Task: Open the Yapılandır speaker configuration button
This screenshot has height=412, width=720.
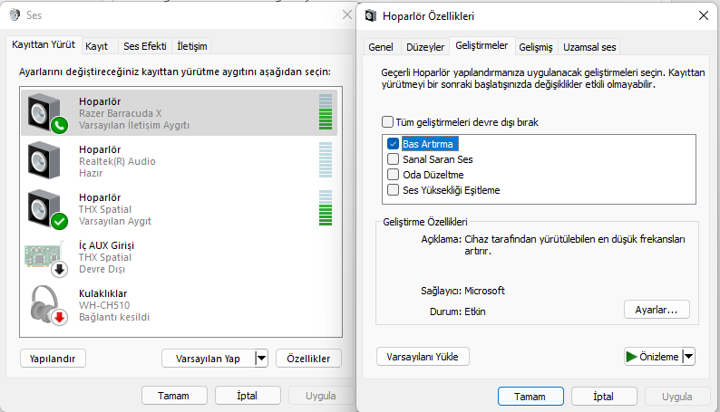Action: pyautogui.click(x=54, y=359)
